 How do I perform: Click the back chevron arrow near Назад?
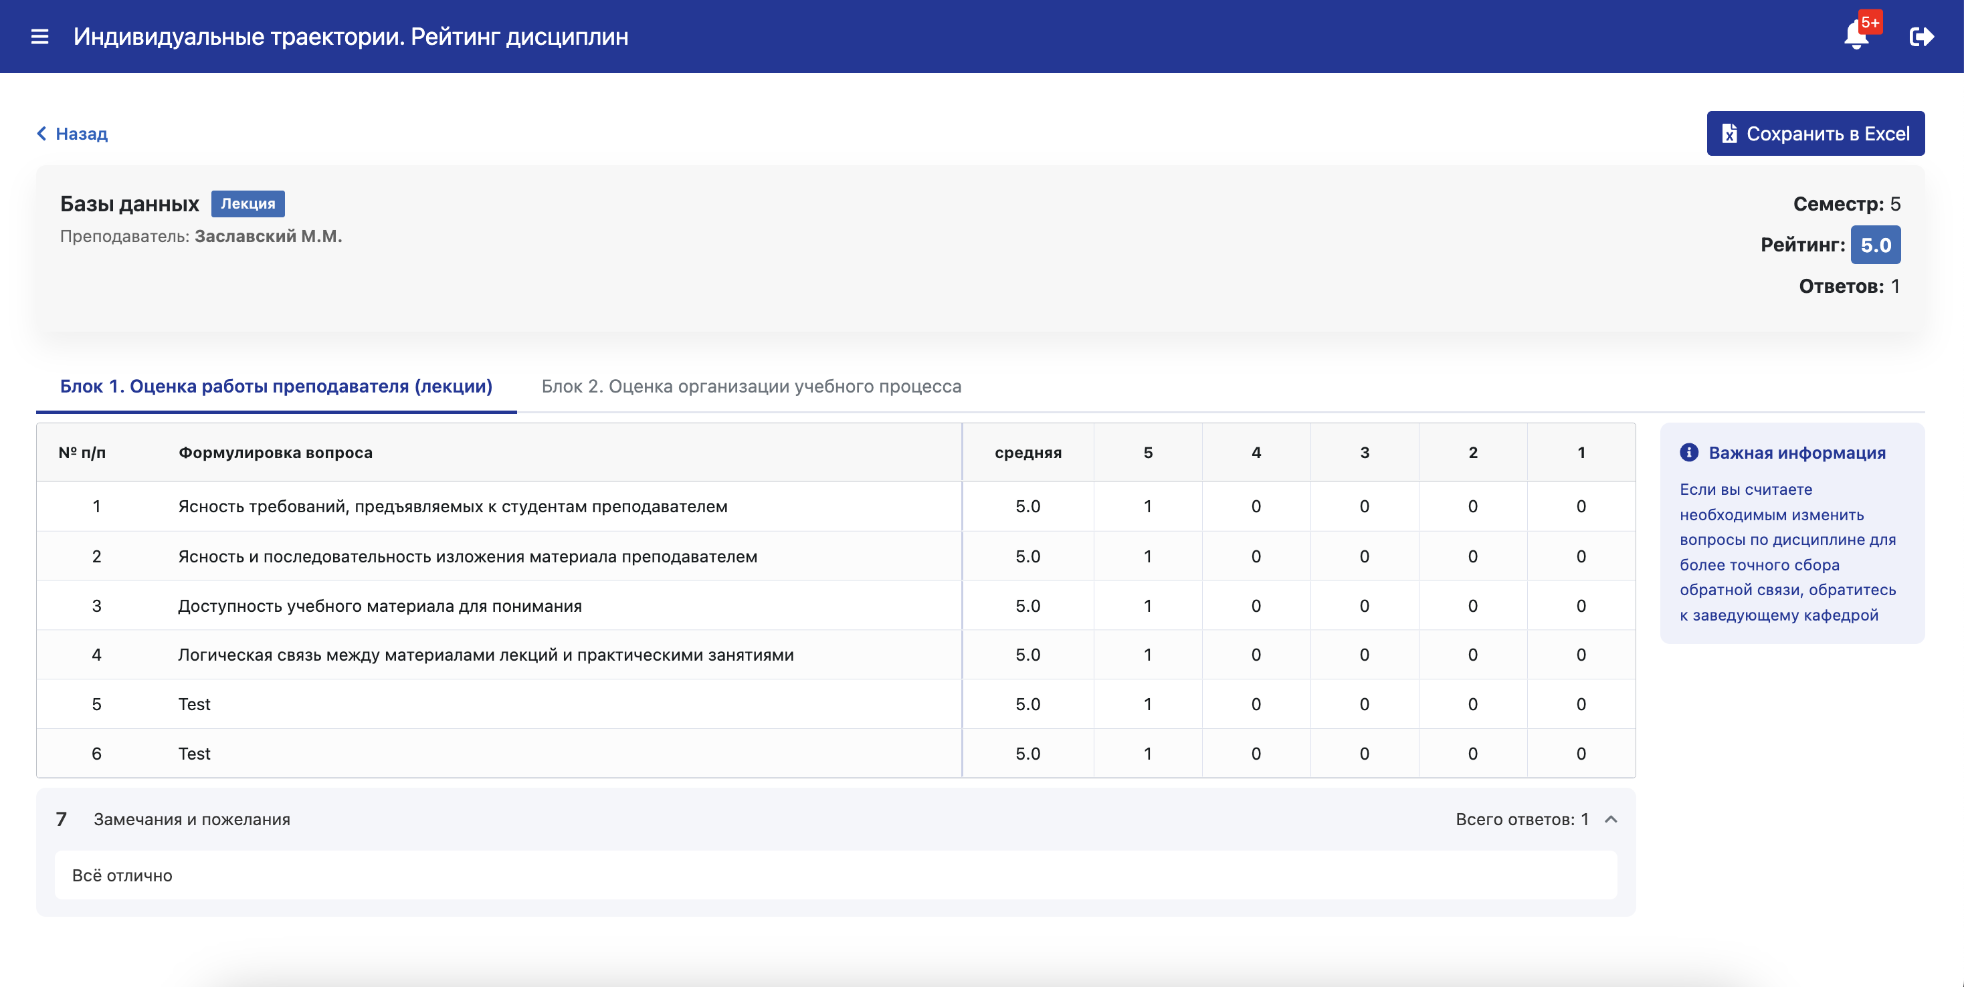42,133
